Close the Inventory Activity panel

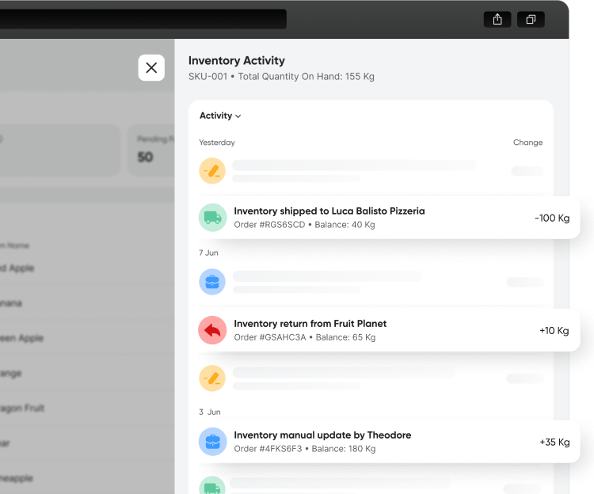[x=151, y=68]
